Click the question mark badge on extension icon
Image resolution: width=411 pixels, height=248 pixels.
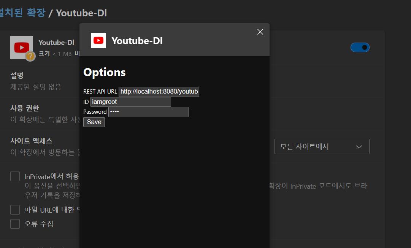[30, 56]
